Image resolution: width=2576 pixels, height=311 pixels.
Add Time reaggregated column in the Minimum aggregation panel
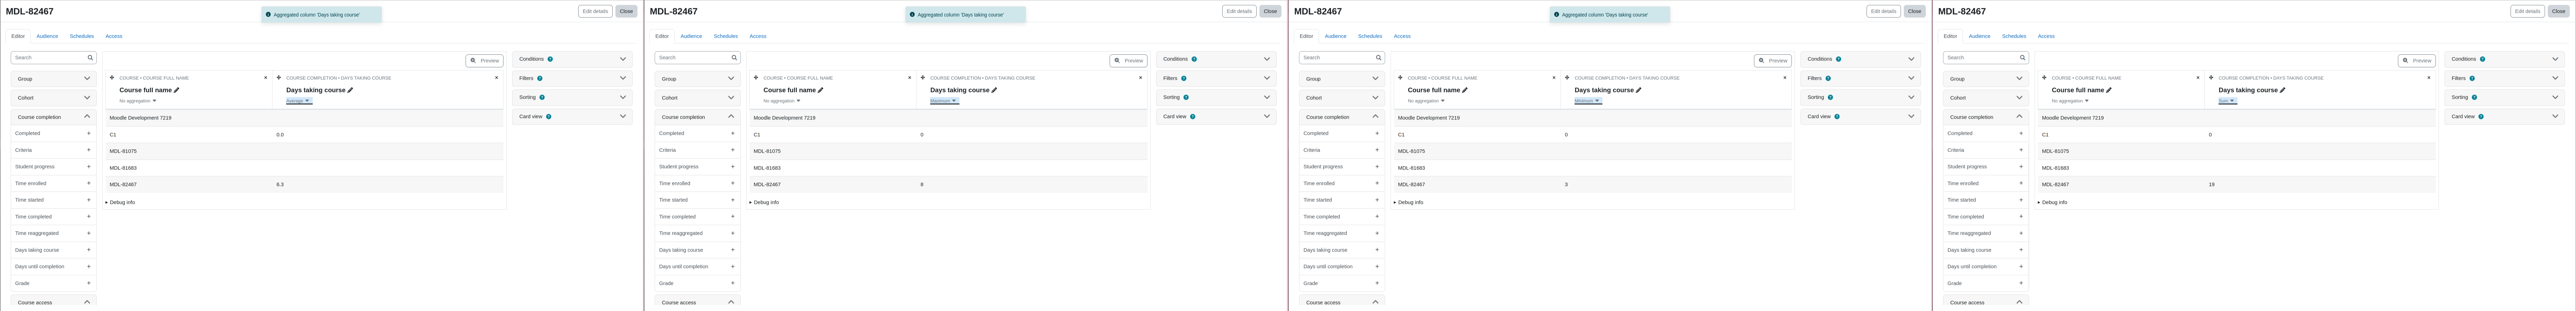click(x=1376, y=233)
